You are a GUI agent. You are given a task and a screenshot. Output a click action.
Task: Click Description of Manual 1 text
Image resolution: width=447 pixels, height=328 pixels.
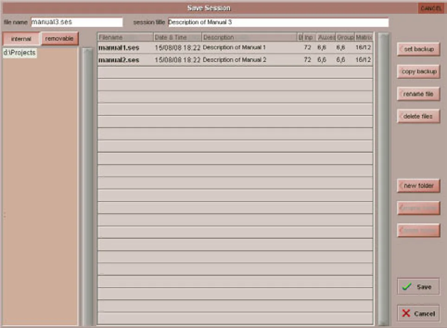pos(234,48)
